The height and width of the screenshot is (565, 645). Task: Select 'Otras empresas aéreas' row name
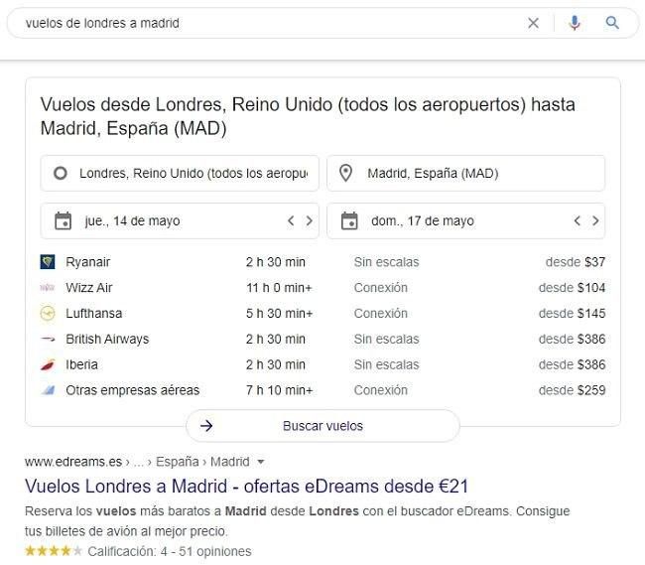click(132, 390)
